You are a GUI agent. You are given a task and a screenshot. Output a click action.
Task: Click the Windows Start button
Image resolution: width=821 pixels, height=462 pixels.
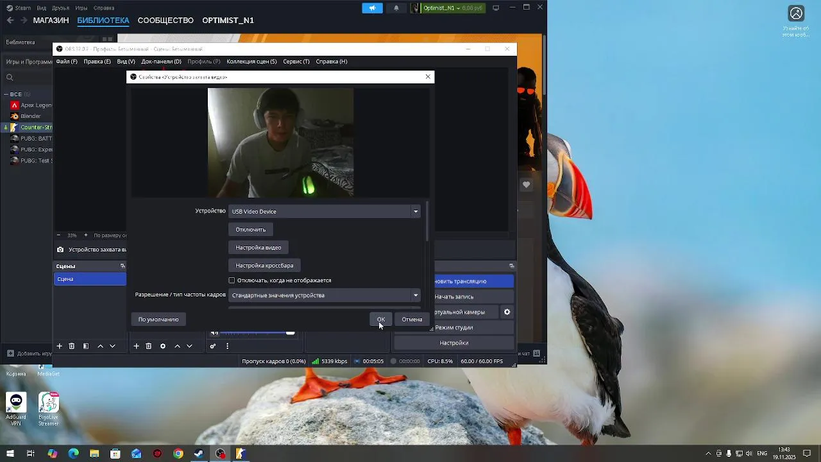pos(10,454)
